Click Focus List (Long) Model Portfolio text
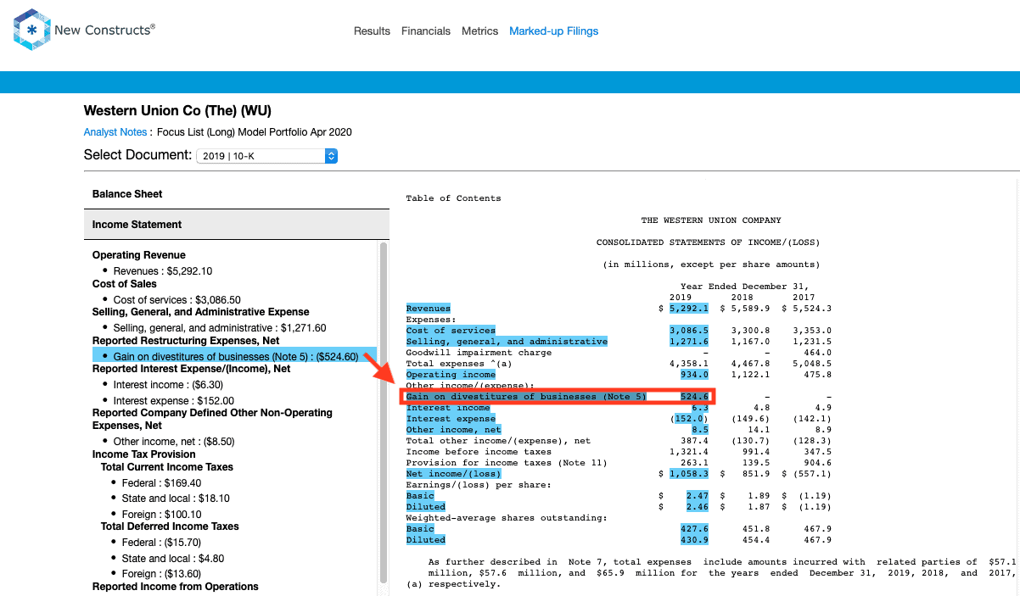Image resolution: width=1020 pixels, height=596 pixels. tap(255, 132)
